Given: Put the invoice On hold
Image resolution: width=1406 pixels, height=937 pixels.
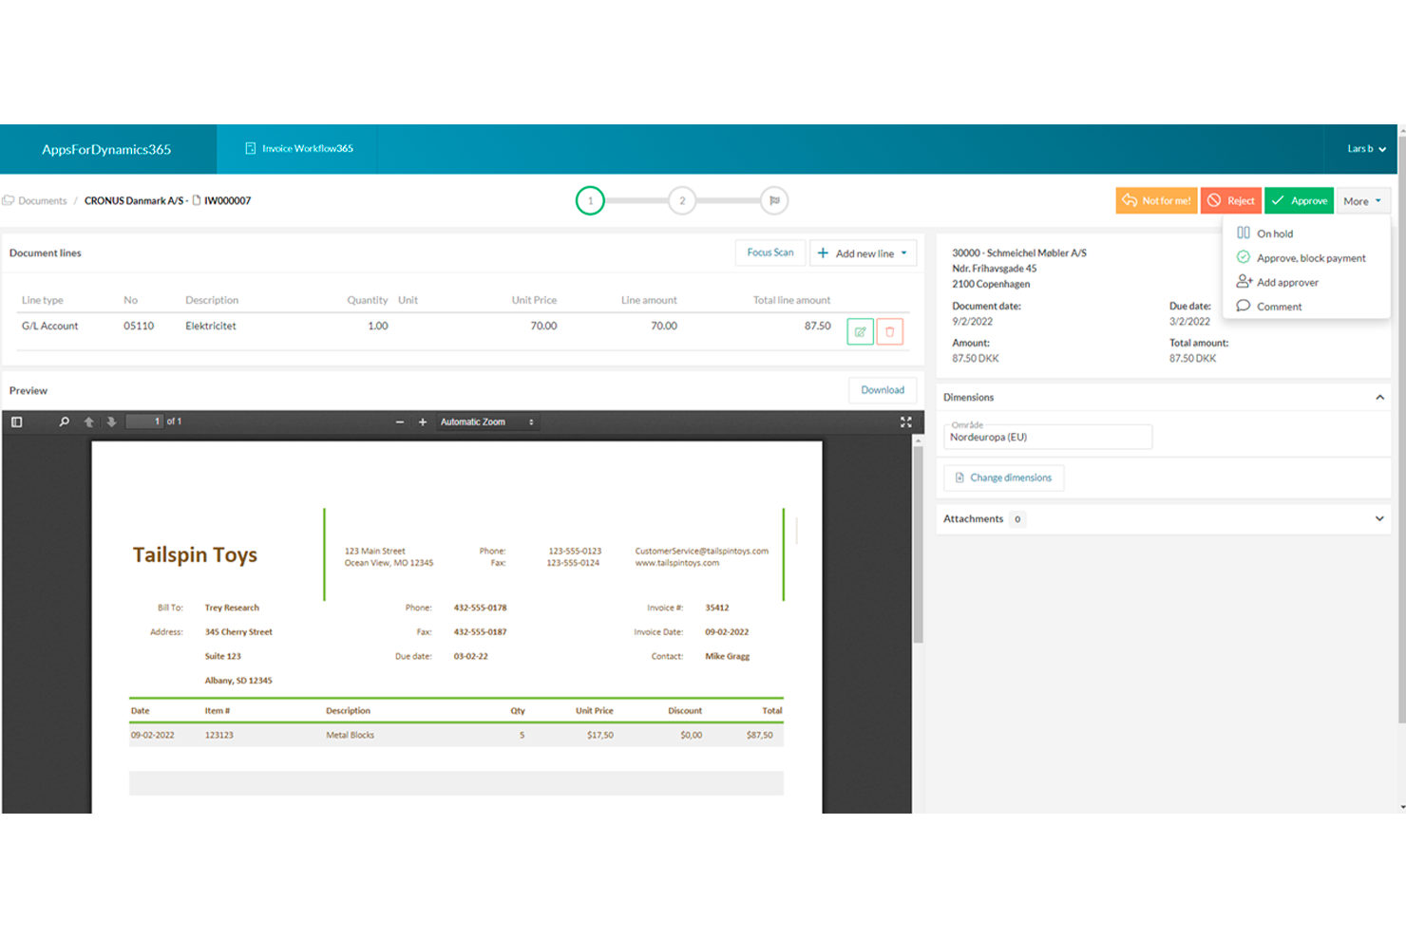Looking at the screenshot, I should point(1276,233).
